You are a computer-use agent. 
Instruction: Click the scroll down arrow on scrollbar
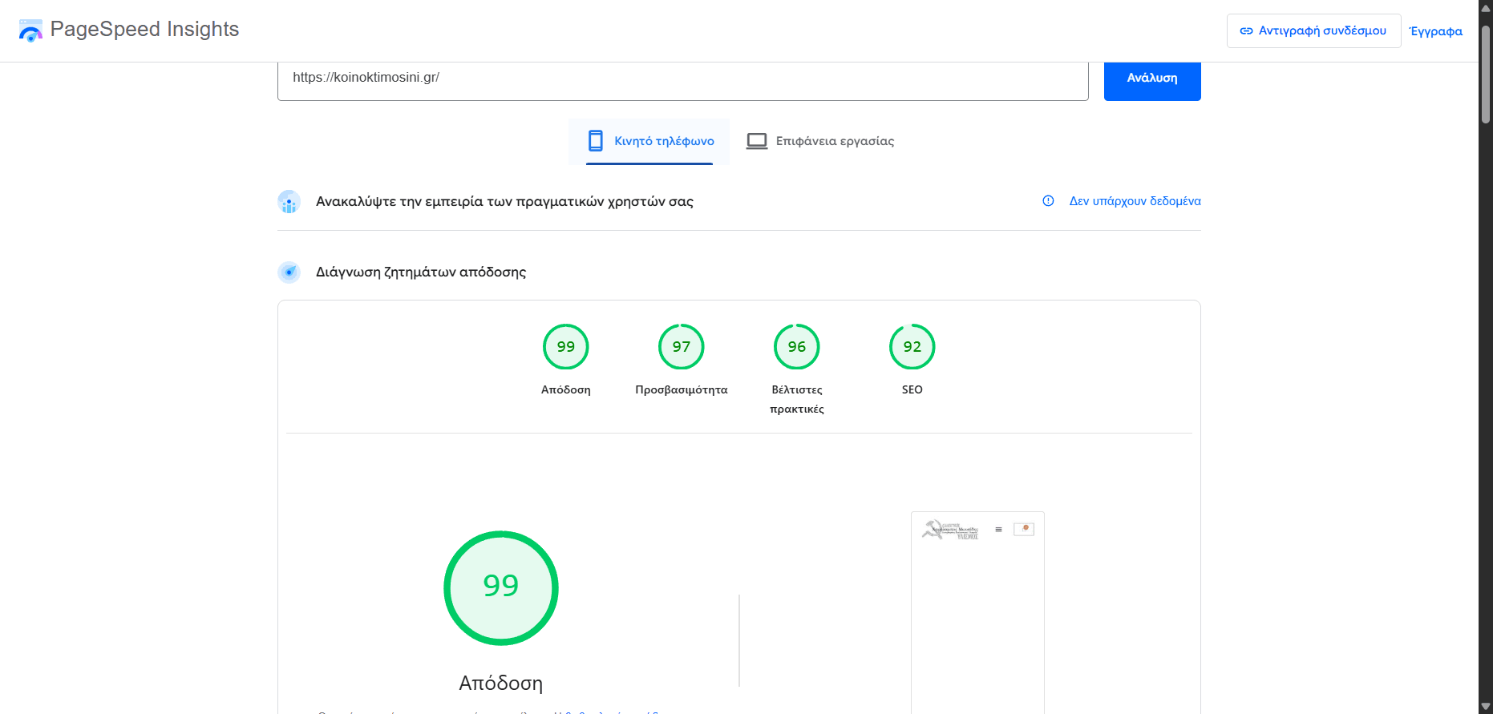pyautogui.click(x=1485, y=706)
